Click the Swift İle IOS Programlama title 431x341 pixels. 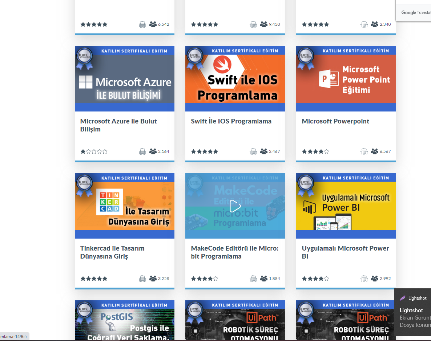231,121
